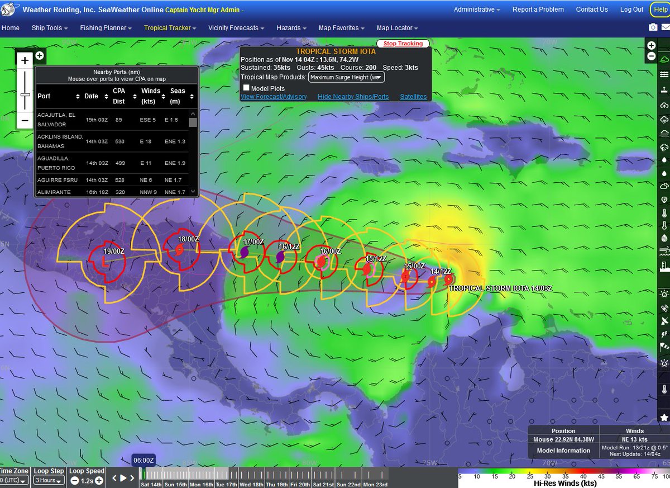The image size is (670, 488).
Task: Click the camera screenshot icon in the header
Action: point(653,26)
